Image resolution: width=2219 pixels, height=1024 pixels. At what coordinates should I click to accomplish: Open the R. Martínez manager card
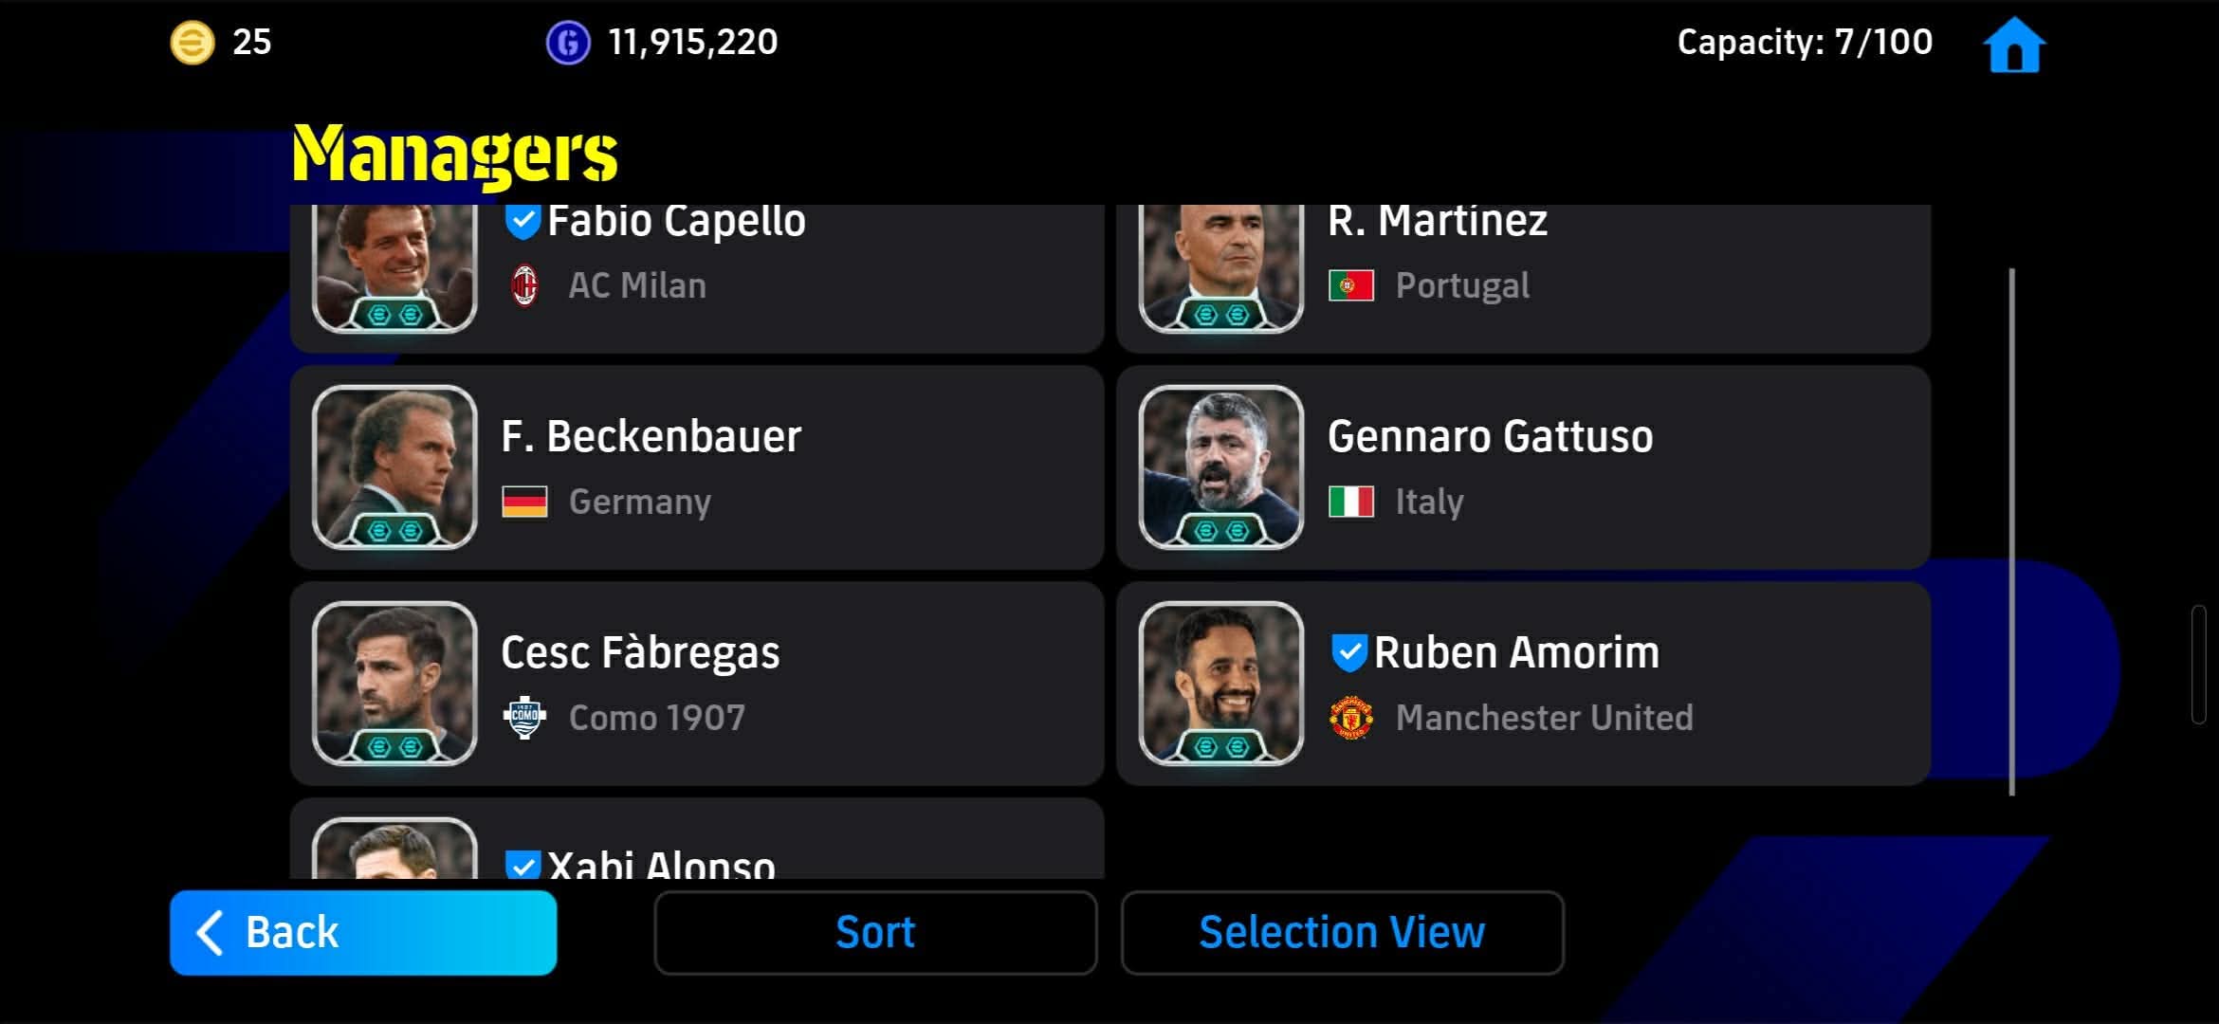click(1524, 278)
